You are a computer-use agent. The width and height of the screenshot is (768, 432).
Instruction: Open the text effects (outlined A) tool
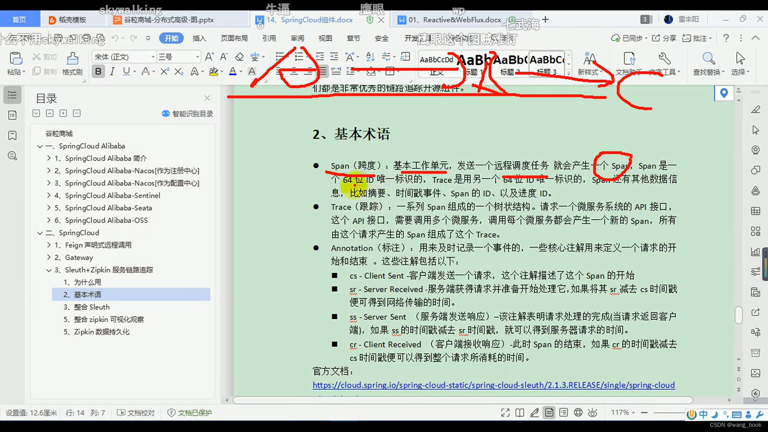[x=194, y=72]
